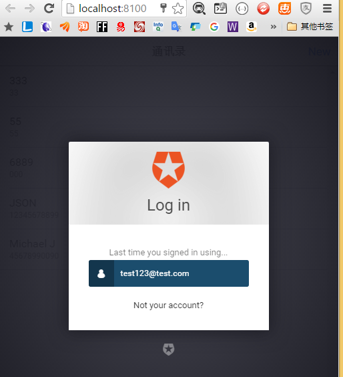Bookmark this page with the star
Viewport: 343px width, 377px height.
tap(178, 9)
